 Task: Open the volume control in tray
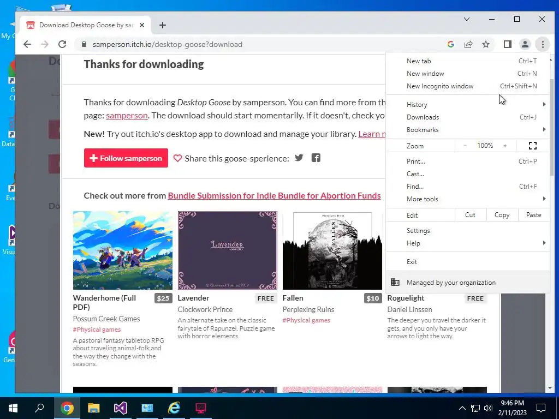488,408
